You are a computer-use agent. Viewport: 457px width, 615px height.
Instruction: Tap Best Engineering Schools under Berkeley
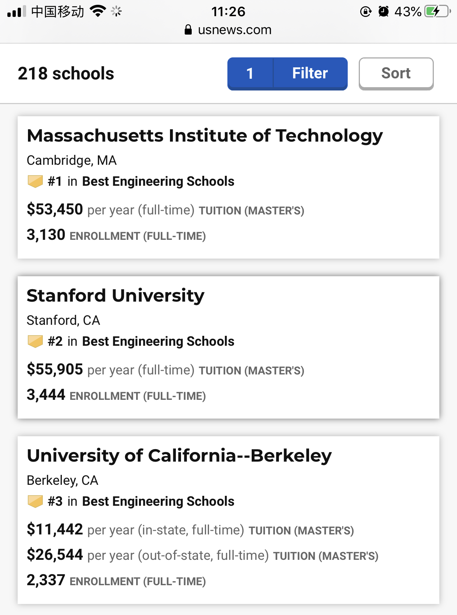(158, 501)
